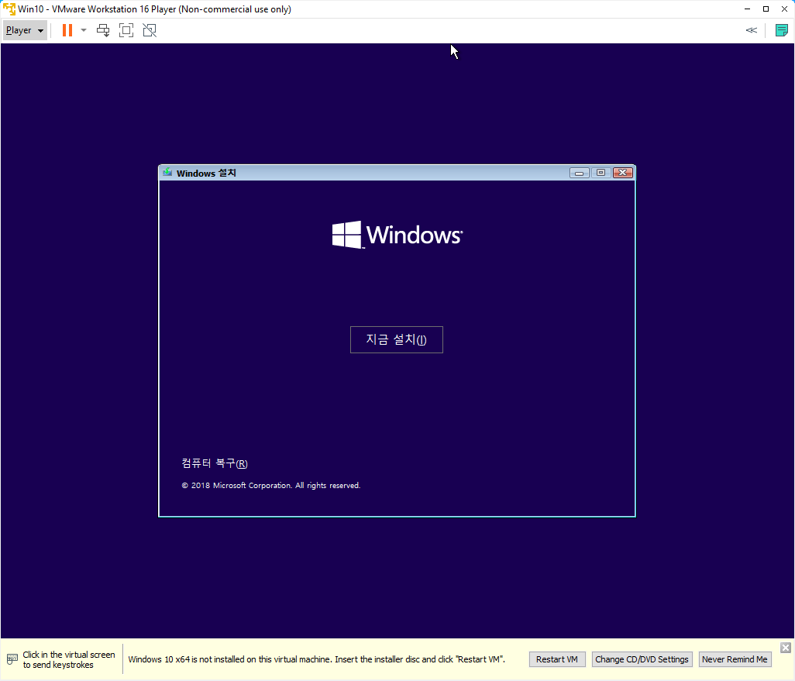Dismiss the bottom notification bar X
Viewport: 795px width, 681px height.
pos(786,648)
